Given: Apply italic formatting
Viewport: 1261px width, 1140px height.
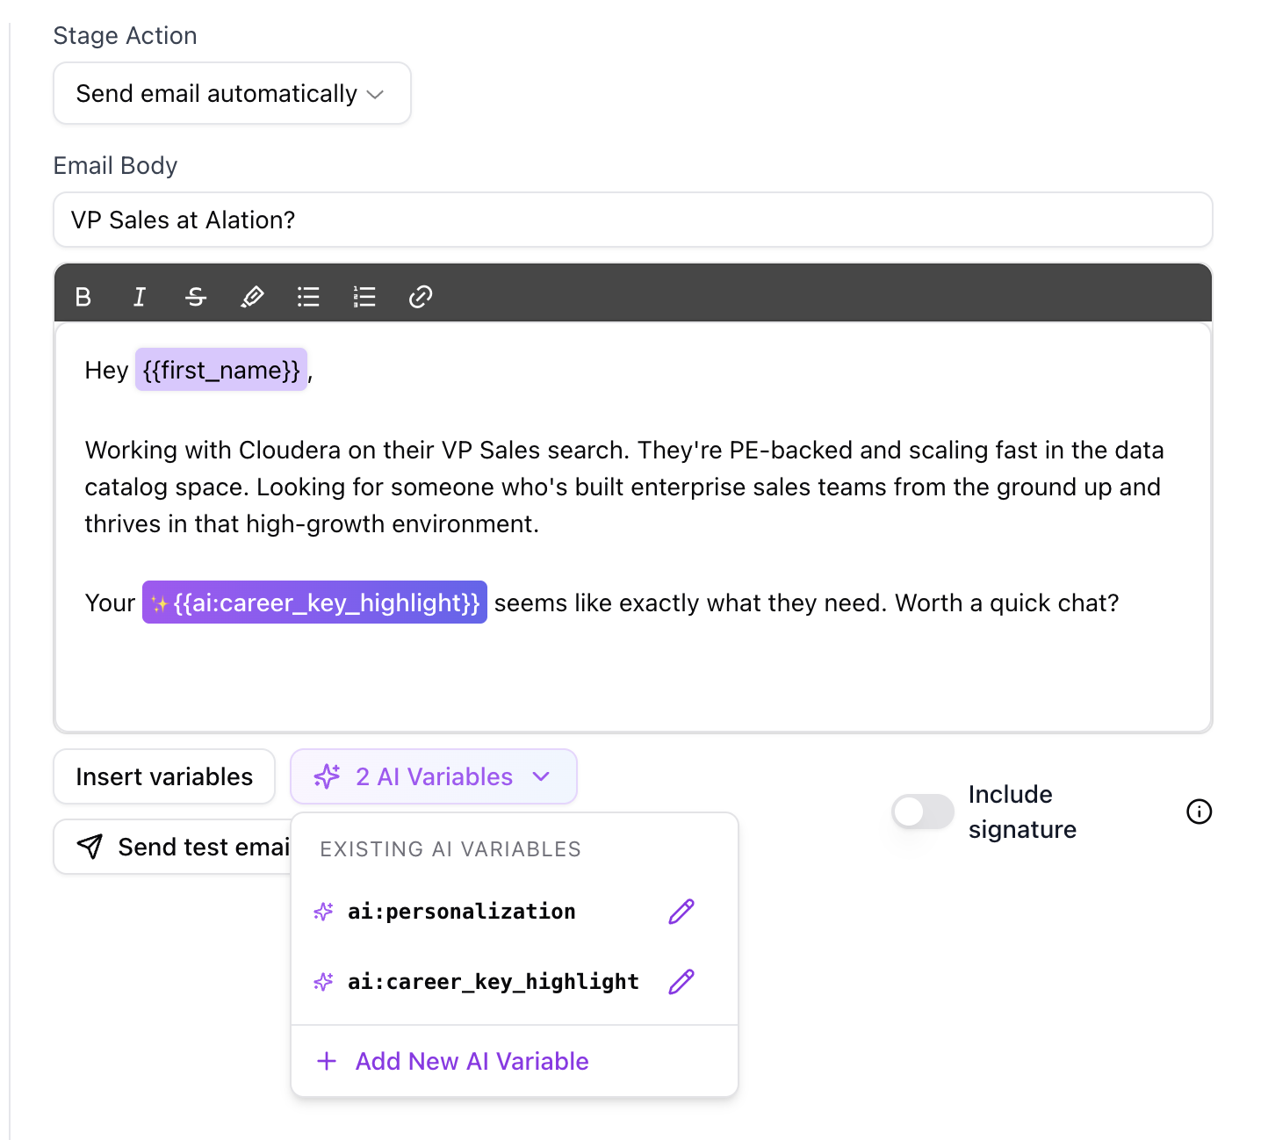Looking at the screenshot, I should point(140,297).
